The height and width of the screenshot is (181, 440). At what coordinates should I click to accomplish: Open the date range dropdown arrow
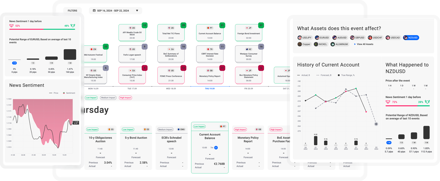[x=137, y=11]
